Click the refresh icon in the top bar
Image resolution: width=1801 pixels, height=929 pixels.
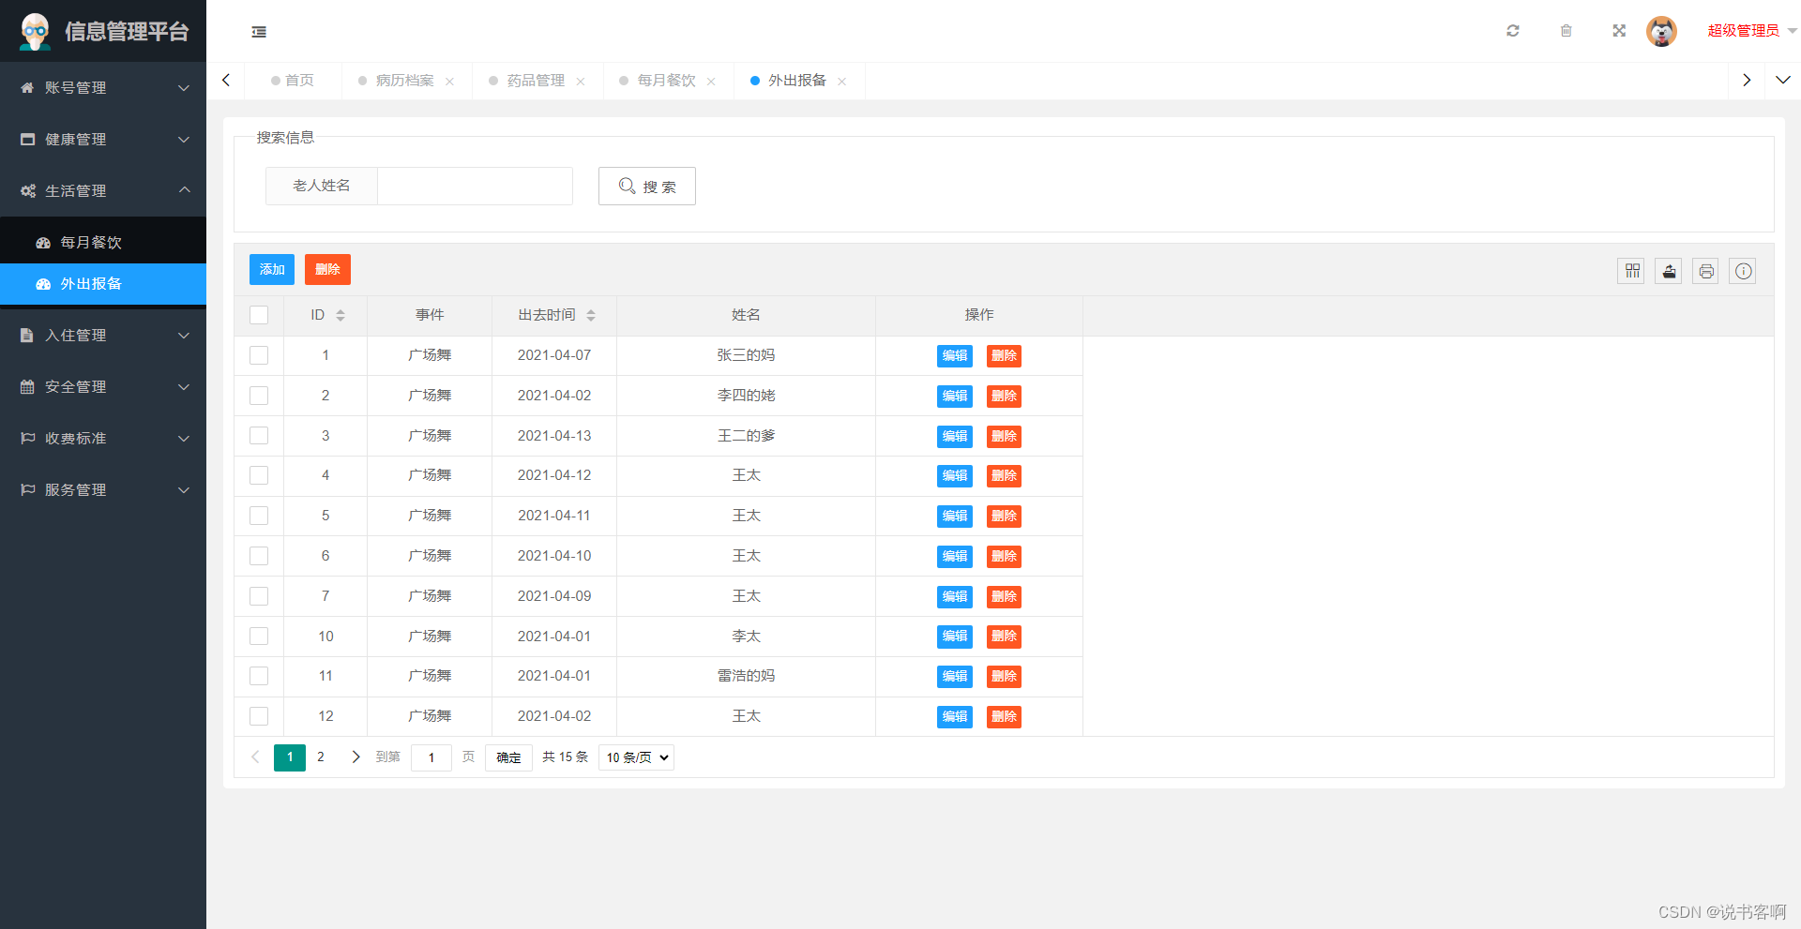click(1513, 31)
